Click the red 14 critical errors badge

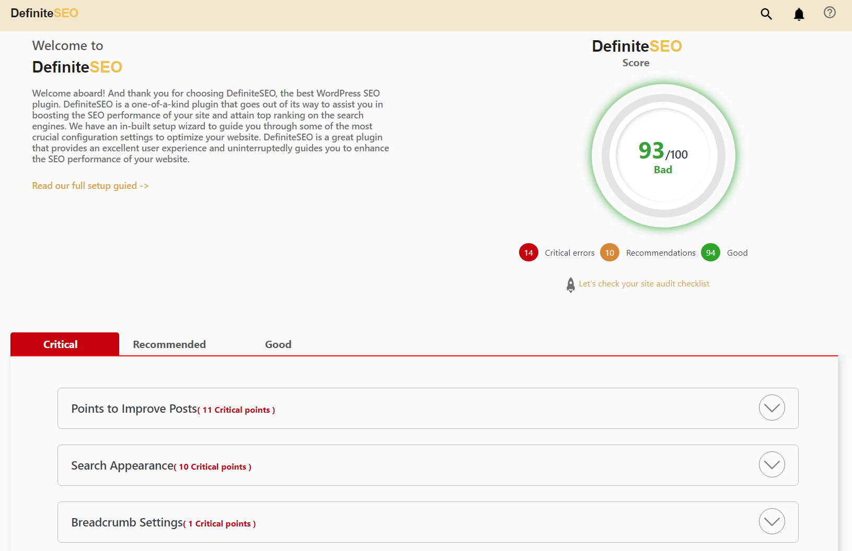(528, 253)
